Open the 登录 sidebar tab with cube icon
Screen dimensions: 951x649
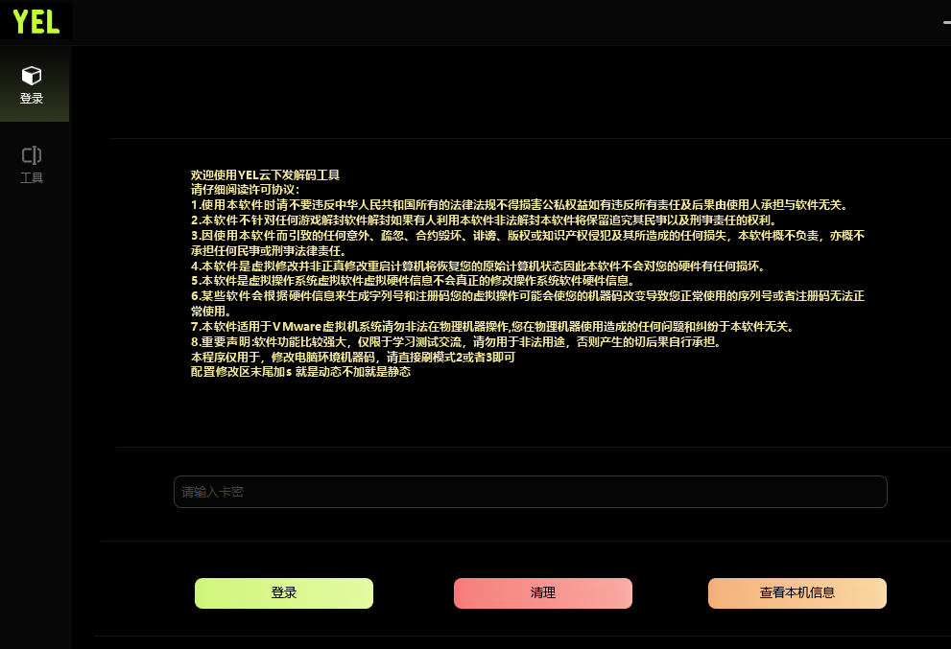[x=32, y=84]
